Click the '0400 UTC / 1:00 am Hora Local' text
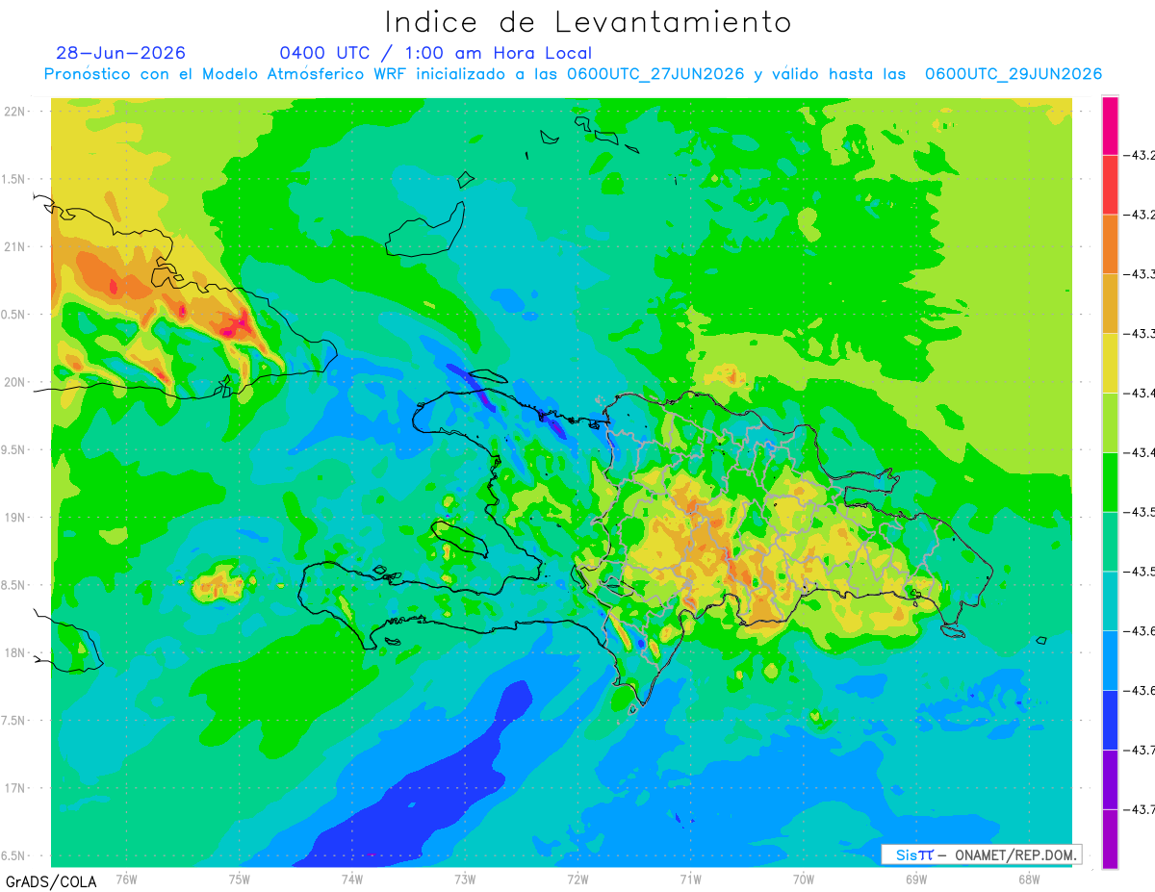1155x892 pixels. tap(436, 53)
